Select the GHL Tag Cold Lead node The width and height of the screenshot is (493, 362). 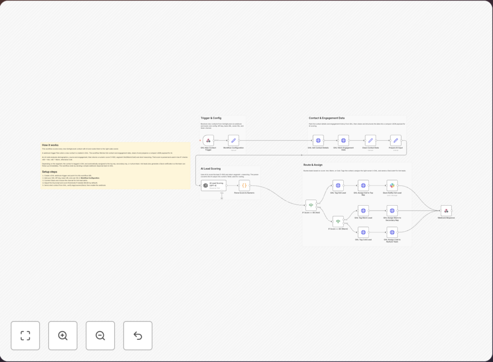[x=363, y=232]
